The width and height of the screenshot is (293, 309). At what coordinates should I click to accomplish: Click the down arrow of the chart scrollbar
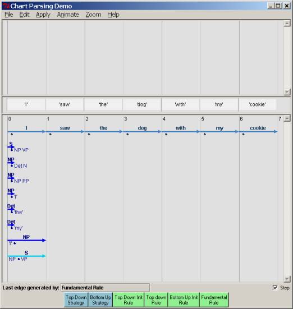tap(287, 279)
